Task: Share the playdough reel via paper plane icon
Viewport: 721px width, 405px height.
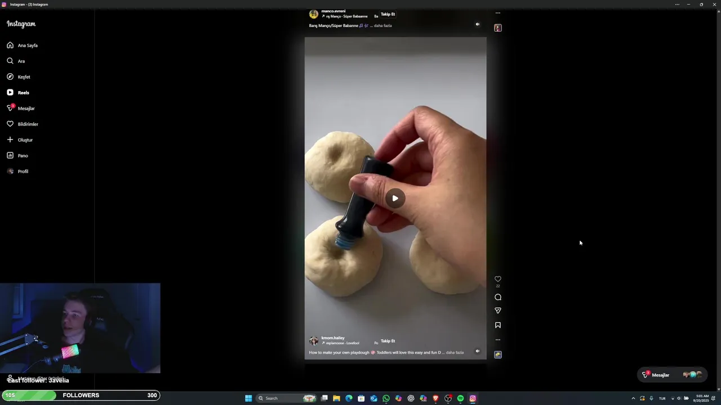Action: (x=498, y=310)
